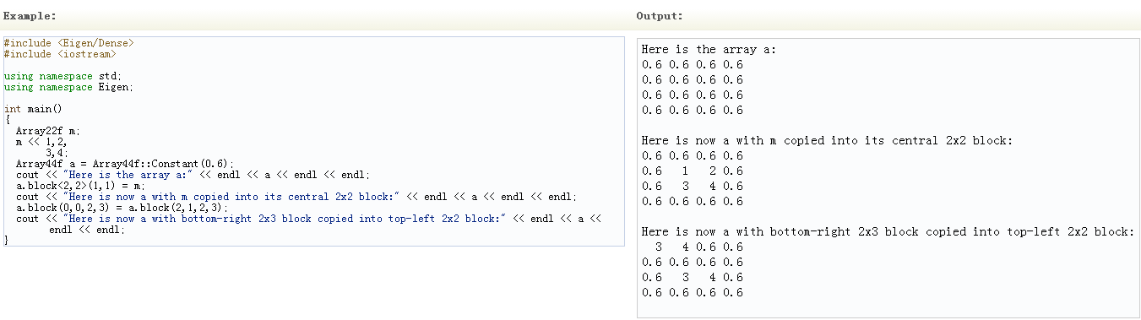Click the "using namespace std;" line
The width and height of the screenshot is (1141, 320).
pos(63,76)
